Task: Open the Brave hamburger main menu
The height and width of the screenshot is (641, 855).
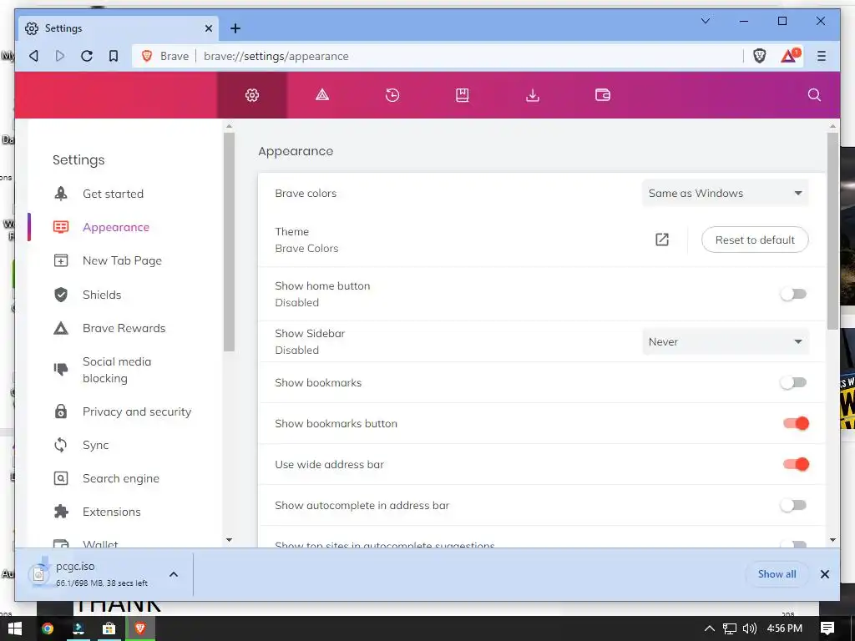Action: pyautogui.click(x=822, y=56)
